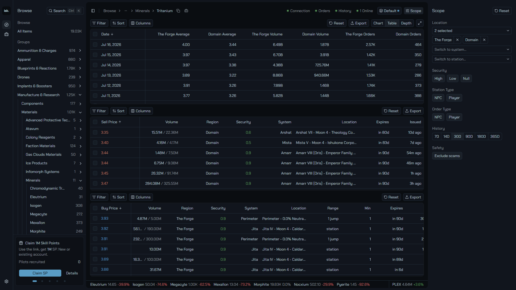This screenshot has width=516, height=290.
Task: Open Columns in history table toolbar
Action: click(x=141, y=23)
